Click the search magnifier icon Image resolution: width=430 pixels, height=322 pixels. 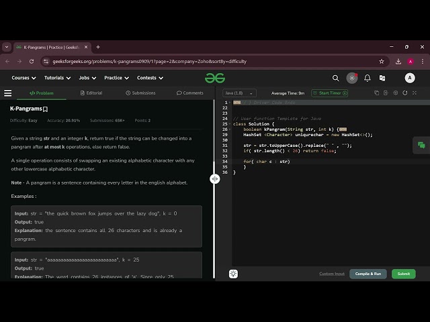[335, 78]
